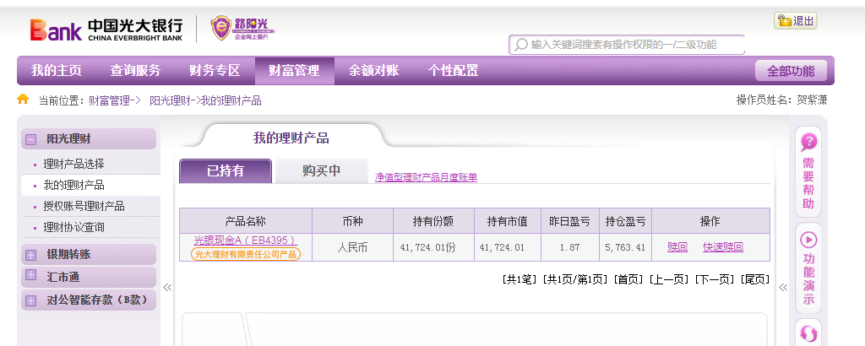This screenshot has width=865, height=346.
Task: Go to 首页 in pagination
Action: (628, 279)
